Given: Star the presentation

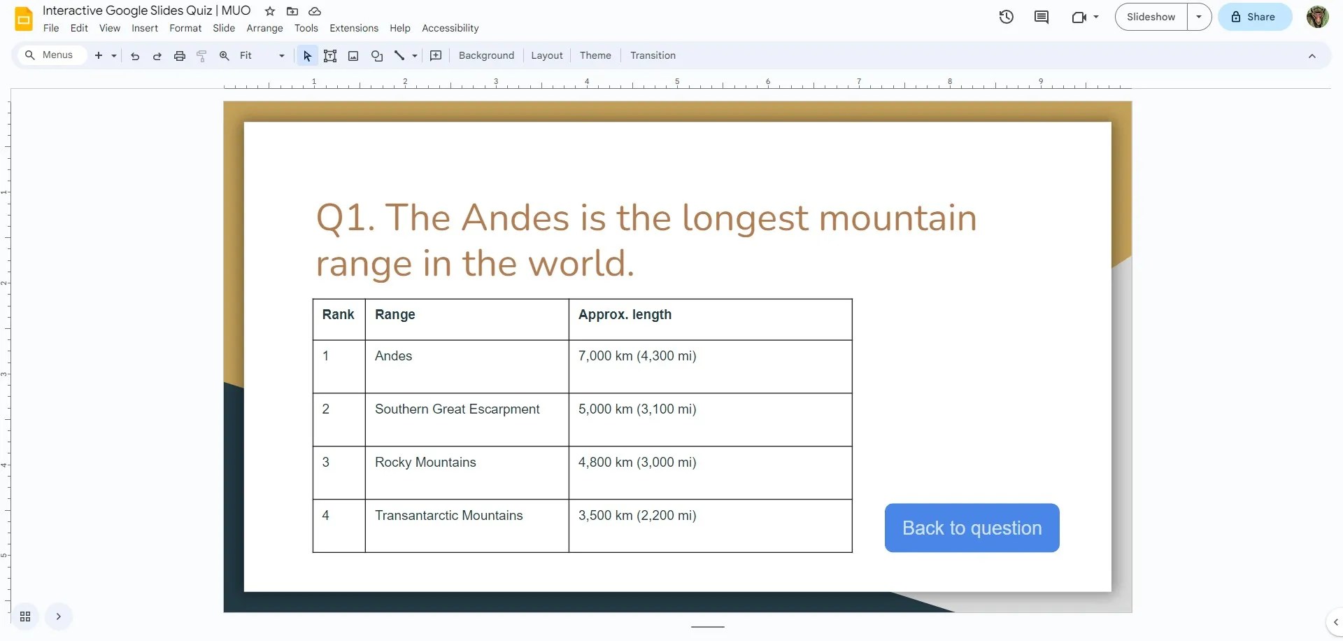Looking at the screenshot, I should coord(269,11).
